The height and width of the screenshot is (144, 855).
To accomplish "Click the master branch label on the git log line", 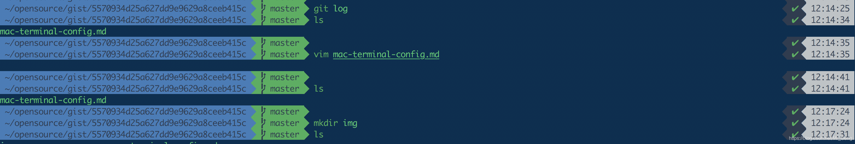I will pos(284,9).
